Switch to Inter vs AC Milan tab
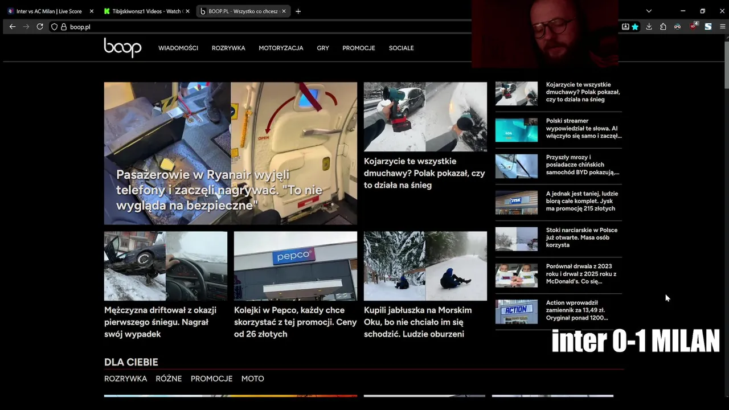The width and height of the screenshot is (729, 410). click(x=49, y=11)
